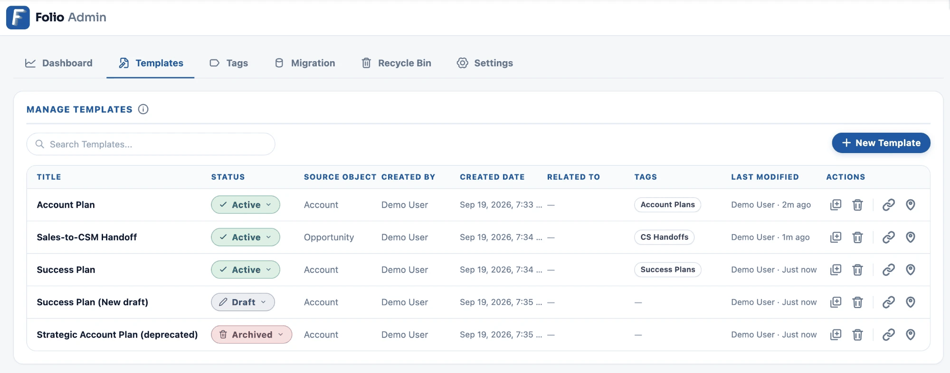Image resolution: width=950 pixels, height=373 pixels.
Task: Click the info icon beside Manage Templates
Action: 143,109
